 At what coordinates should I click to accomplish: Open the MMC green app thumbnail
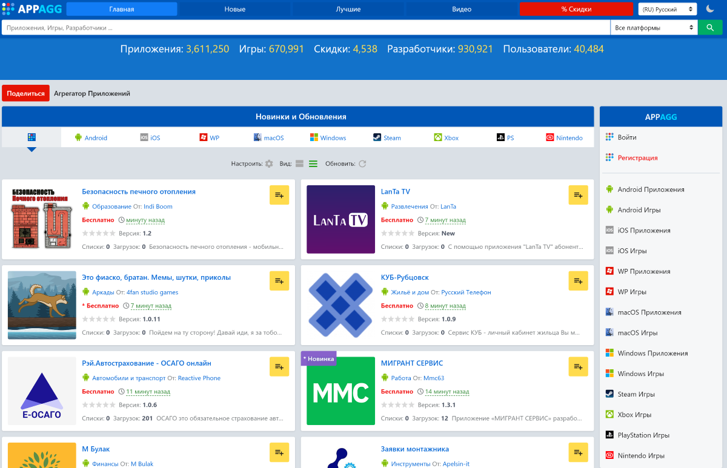click(x=340, y=391)
